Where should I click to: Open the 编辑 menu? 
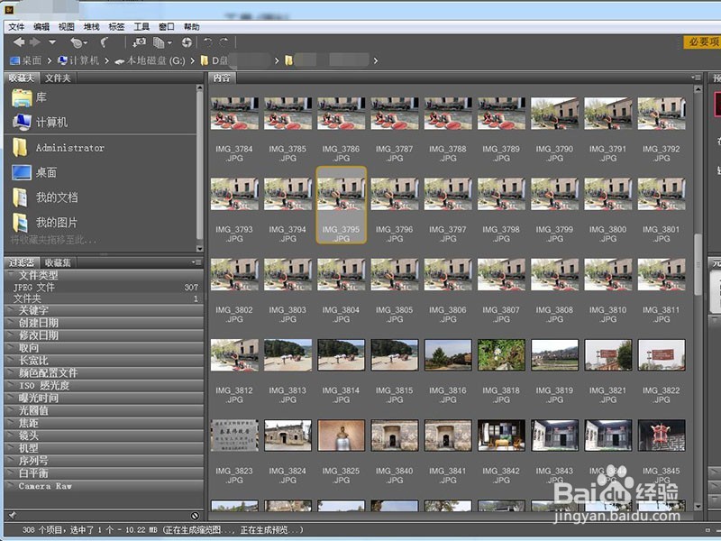click(41, 27)
